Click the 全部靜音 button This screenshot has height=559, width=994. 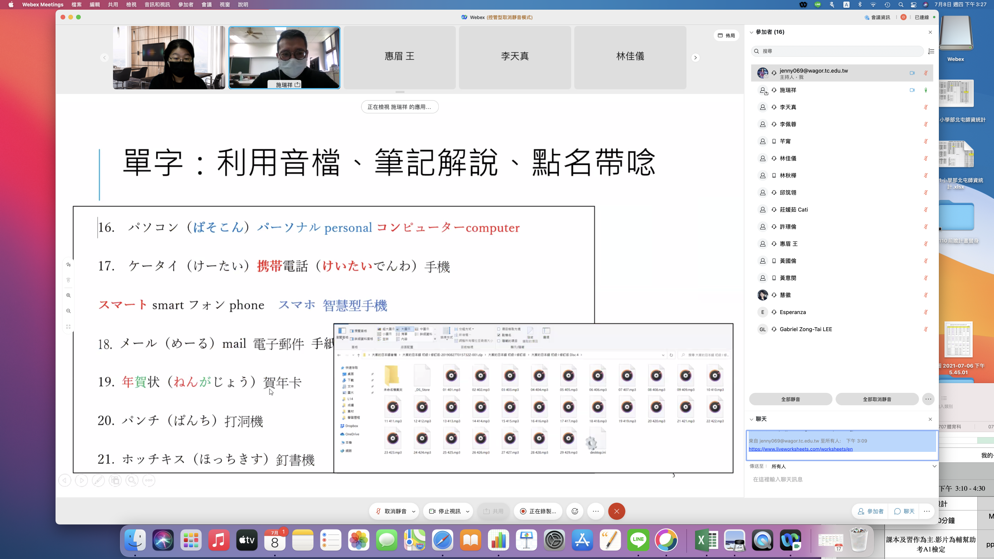tap(790, 399)
